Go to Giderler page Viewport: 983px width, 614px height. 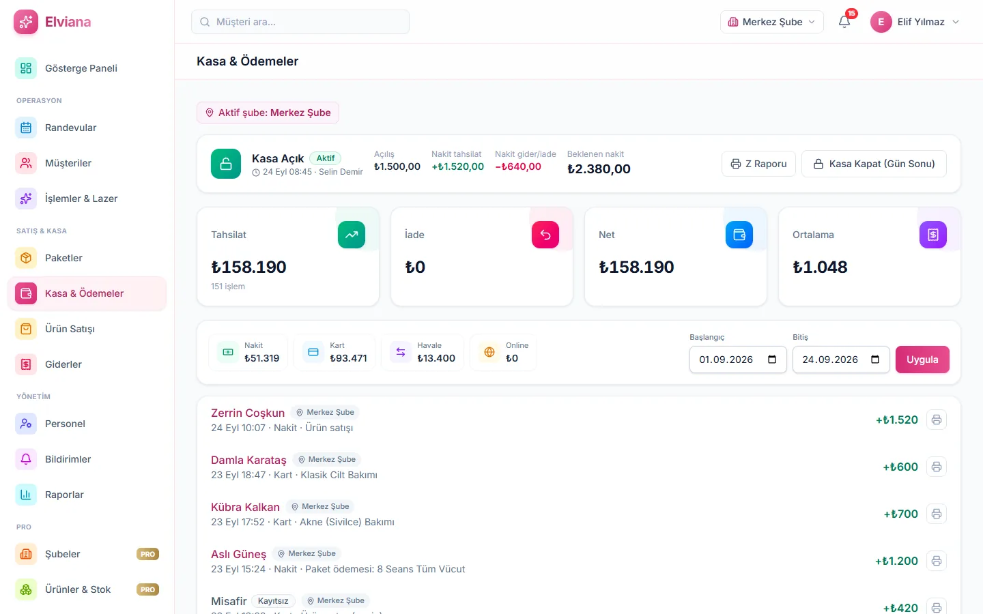click(x=87, y=364)
